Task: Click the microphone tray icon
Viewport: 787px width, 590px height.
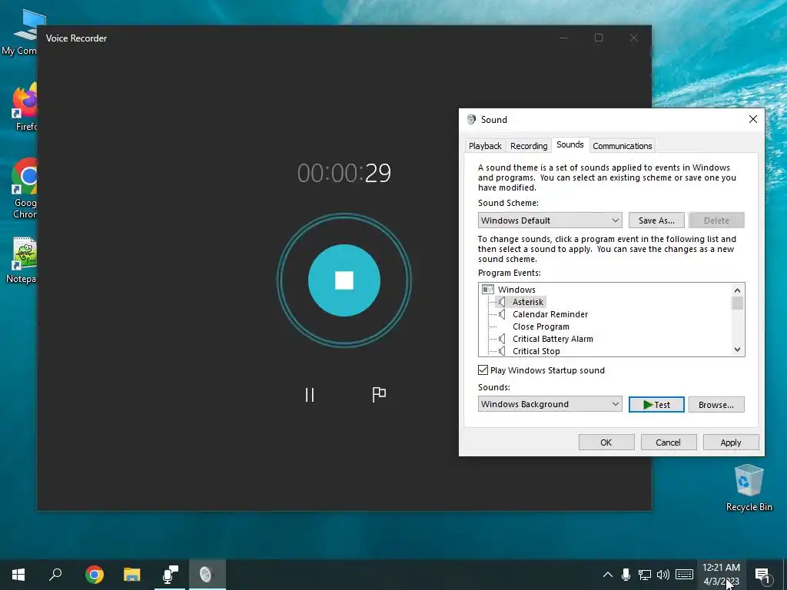Action: pyautogui.click(x=626, y=575)
